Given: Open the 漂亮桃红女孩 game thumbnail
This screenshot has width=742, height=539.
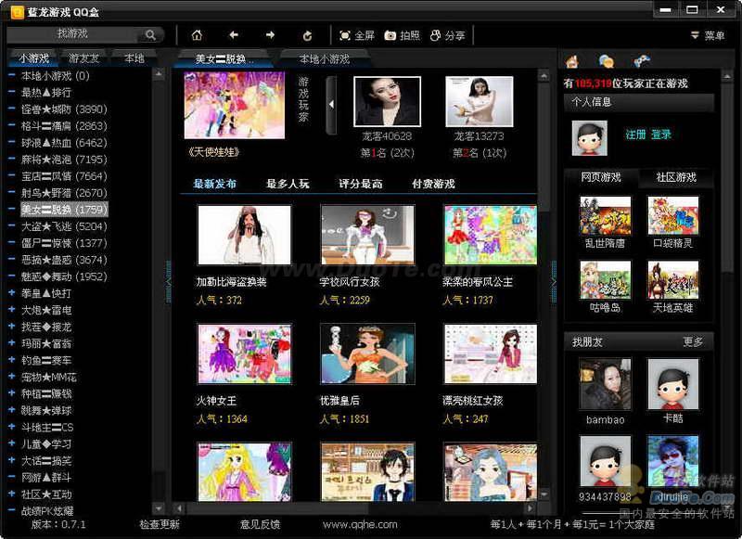Looking at the screenshot, I should pyautogui.click(x=491, y=353).
